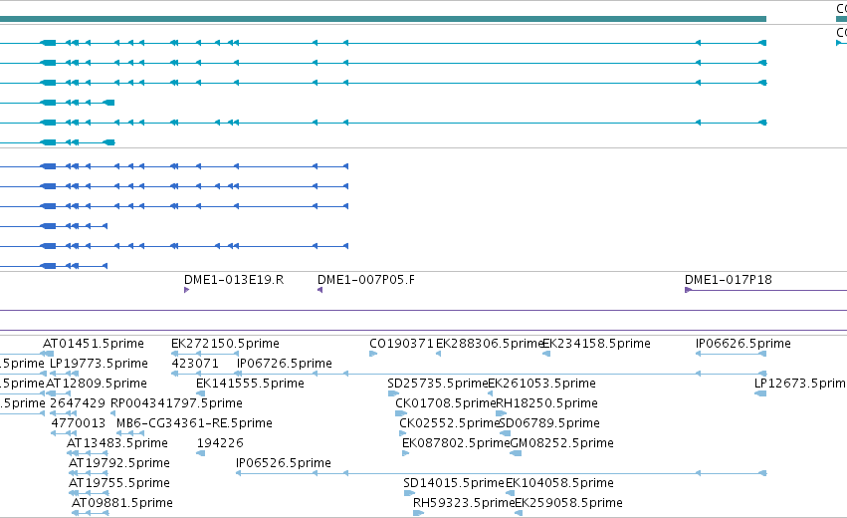The width and height of the screenshot is (847, 518).
Task: Click the DME1-017P18 feature label
Action: pos(729,280)
